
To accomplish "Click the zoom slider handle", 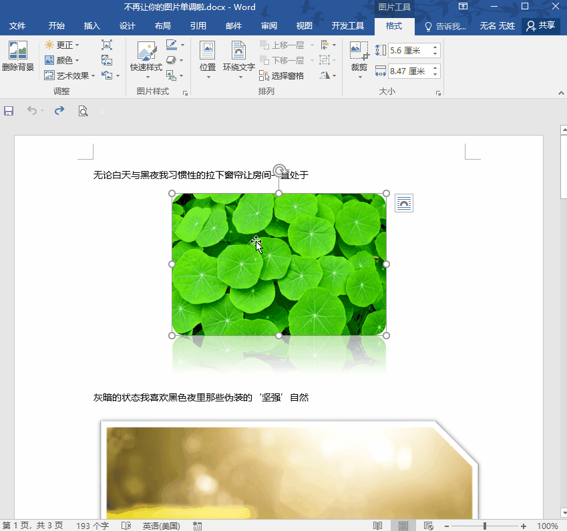I will click(x=485, y=526).
